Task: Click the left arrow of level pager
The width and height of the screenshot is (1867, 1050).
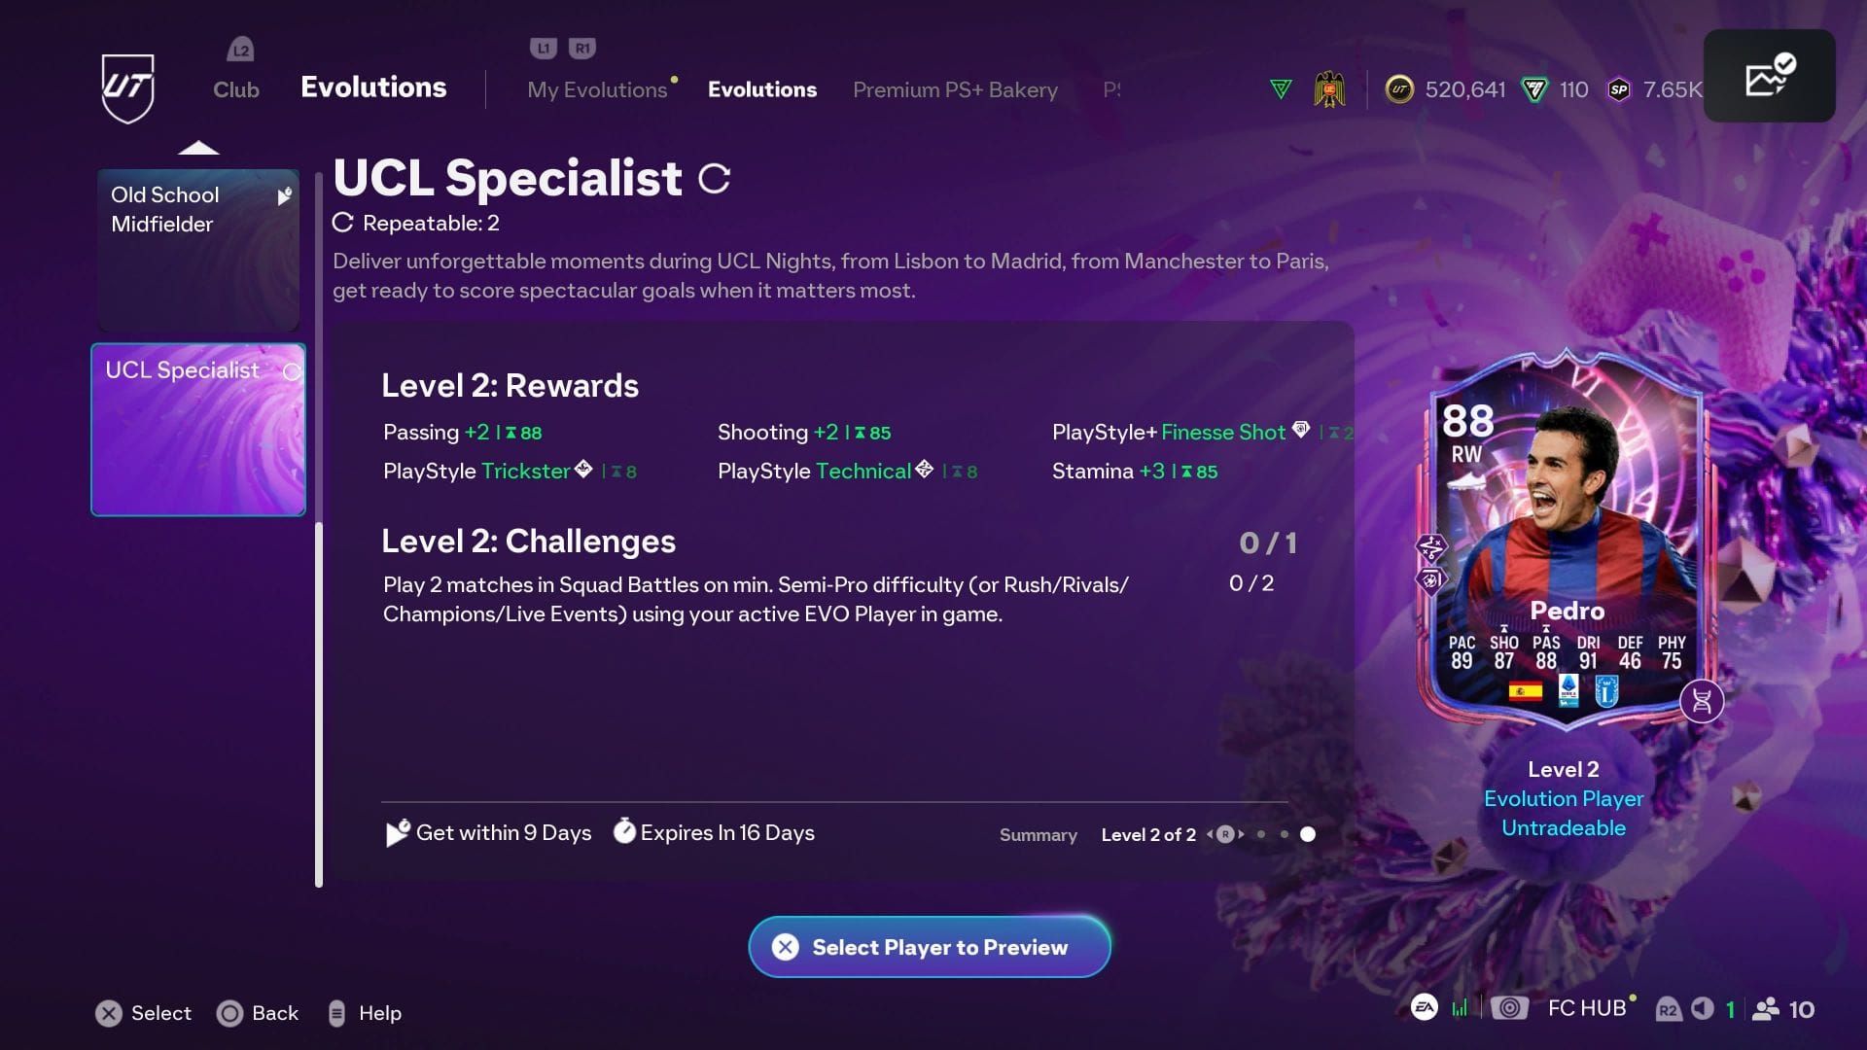Action: click(1210, 834)
